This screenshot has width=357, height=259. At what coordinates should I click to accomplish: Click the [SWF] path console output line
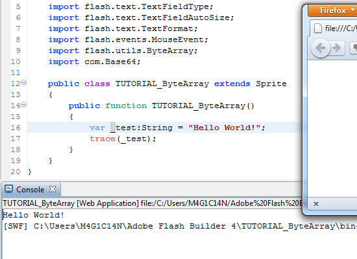180,226
